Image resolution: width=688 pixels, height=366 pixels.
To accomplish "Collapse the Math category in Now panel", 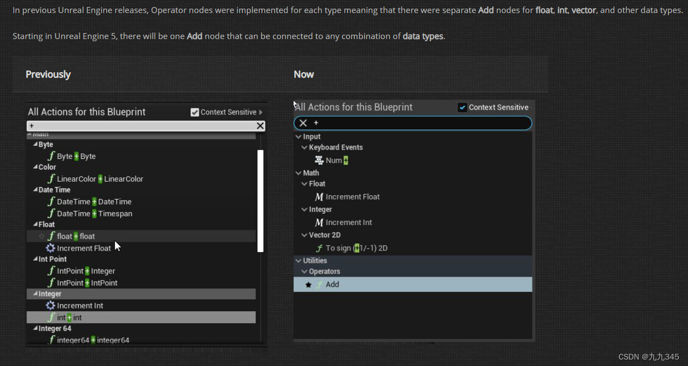I will (298, 173).
